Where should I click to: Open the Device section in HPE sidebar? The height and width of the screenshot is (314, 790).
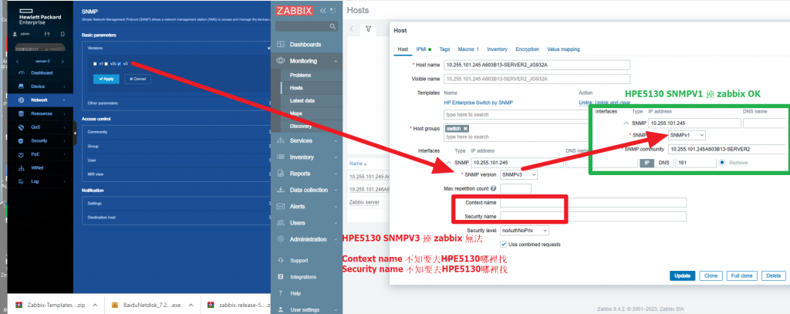click(x=38, y=86)
